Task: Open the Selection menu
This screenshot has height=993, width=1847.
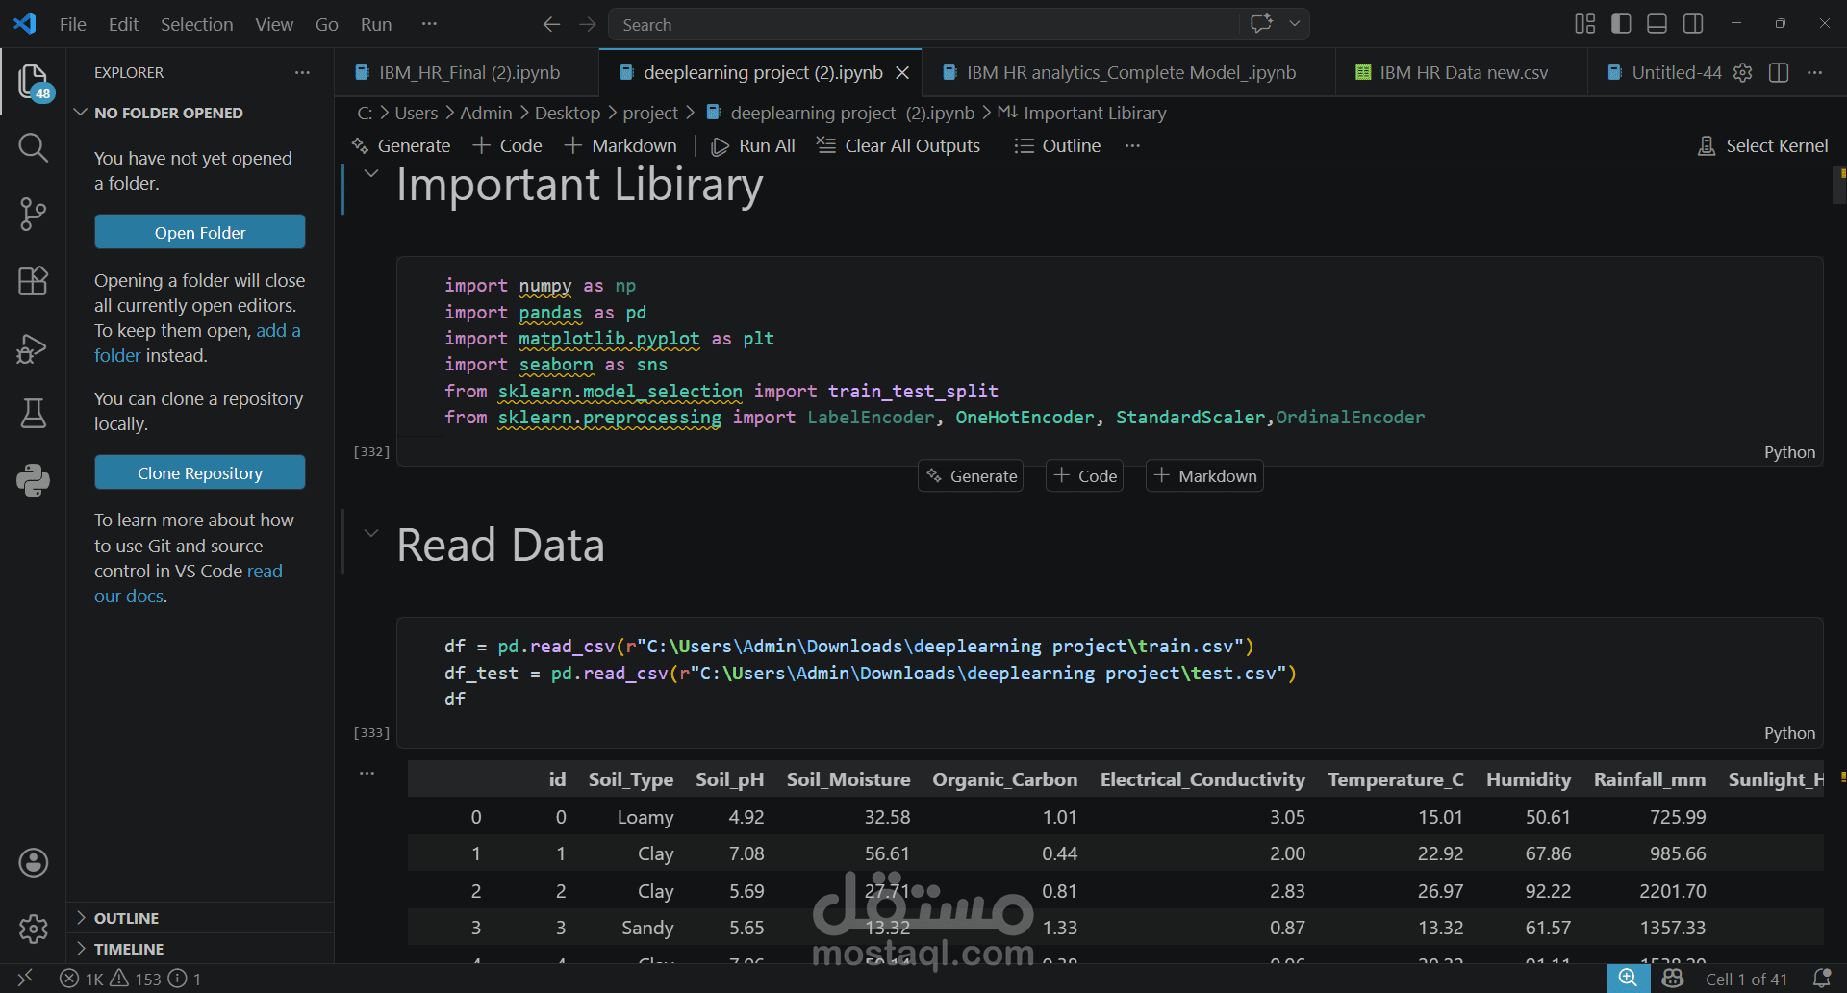Action: click(196, 24)
